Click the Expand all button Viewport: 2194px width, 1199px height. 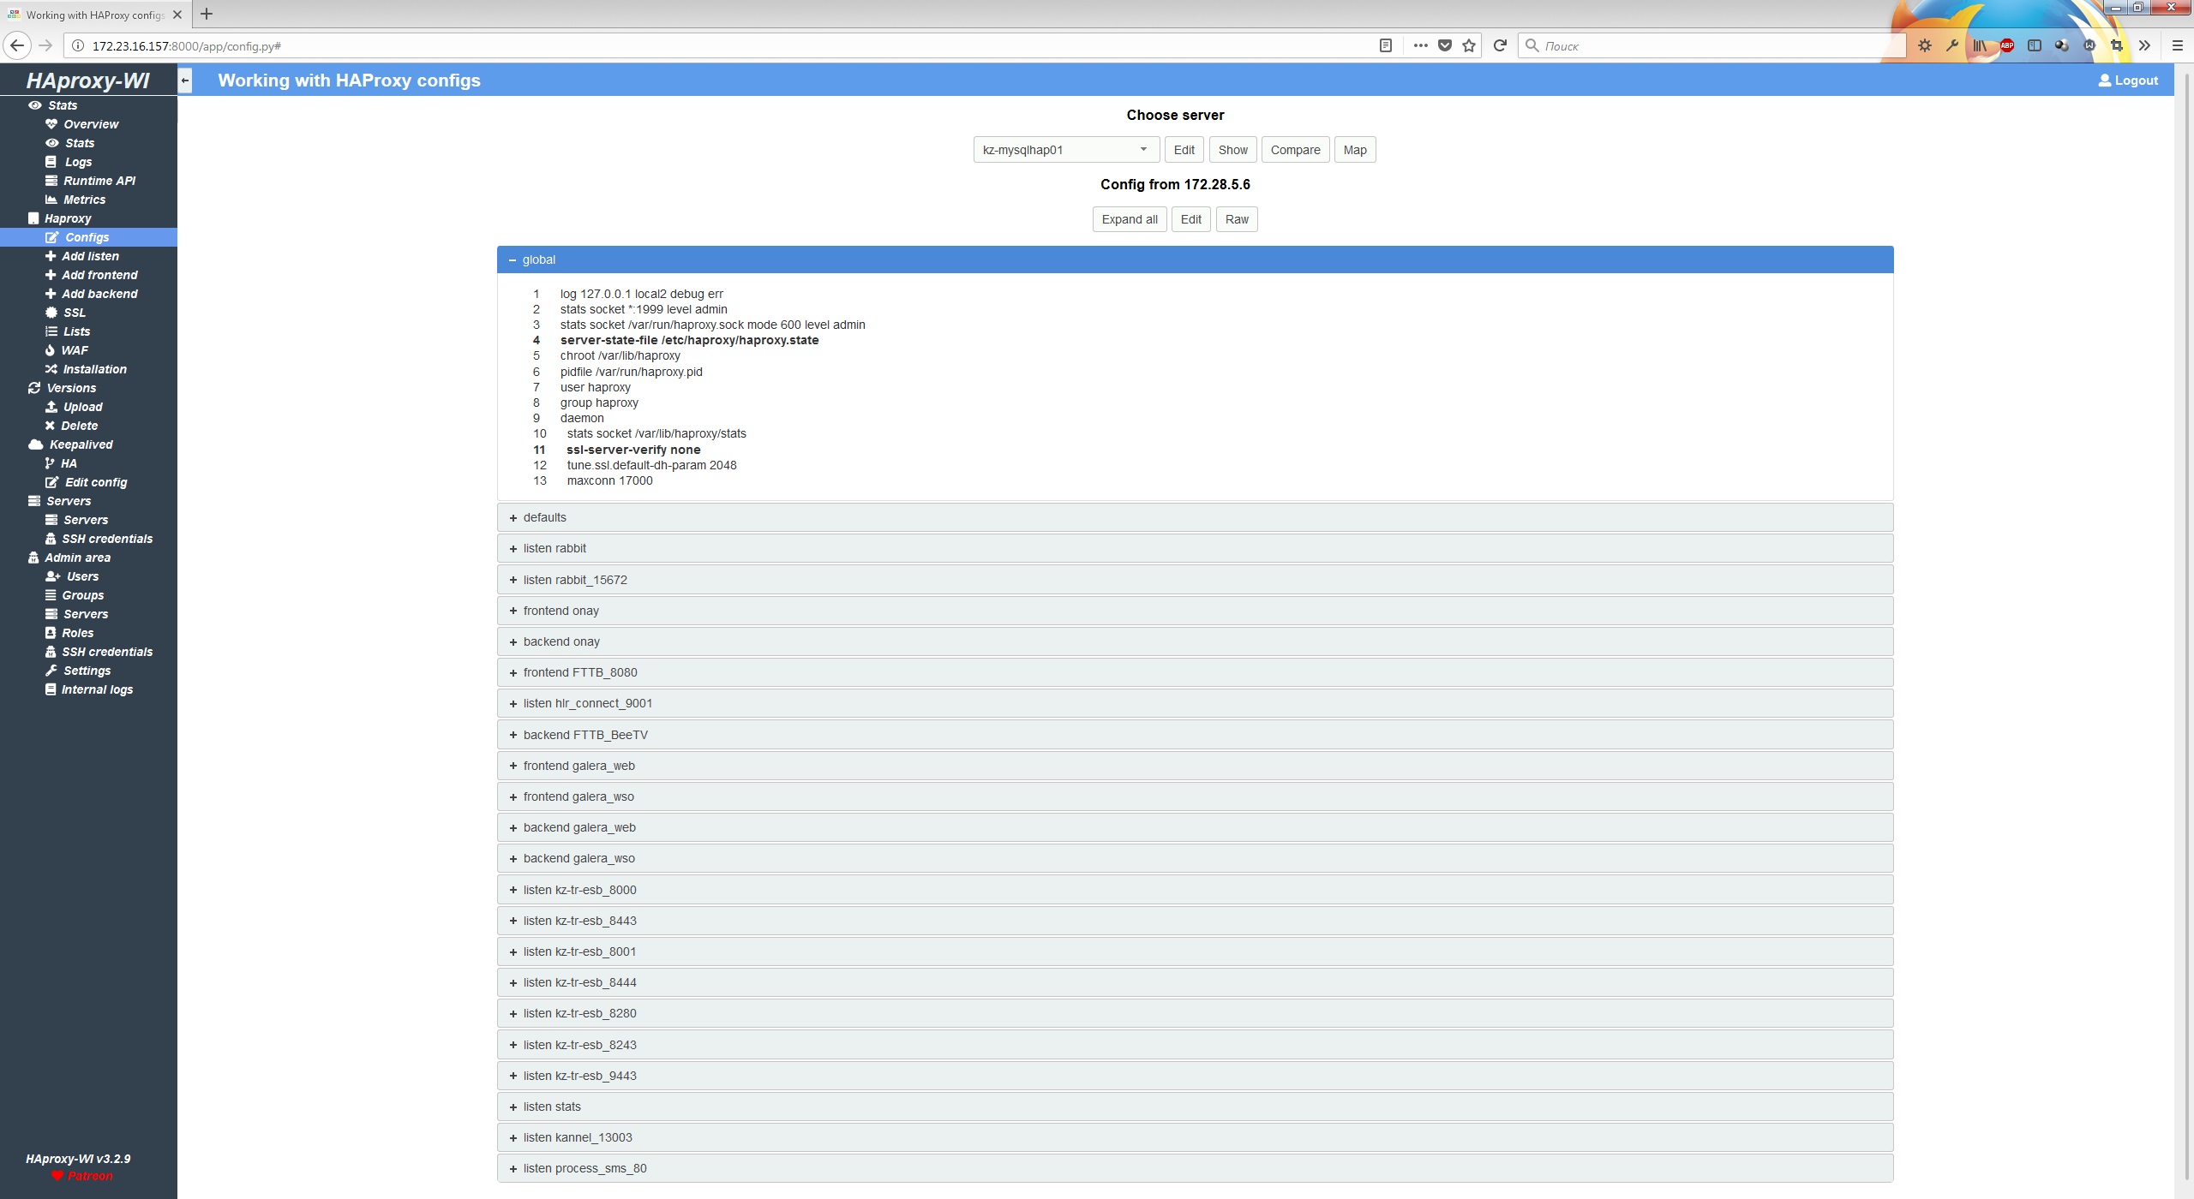1129,219
